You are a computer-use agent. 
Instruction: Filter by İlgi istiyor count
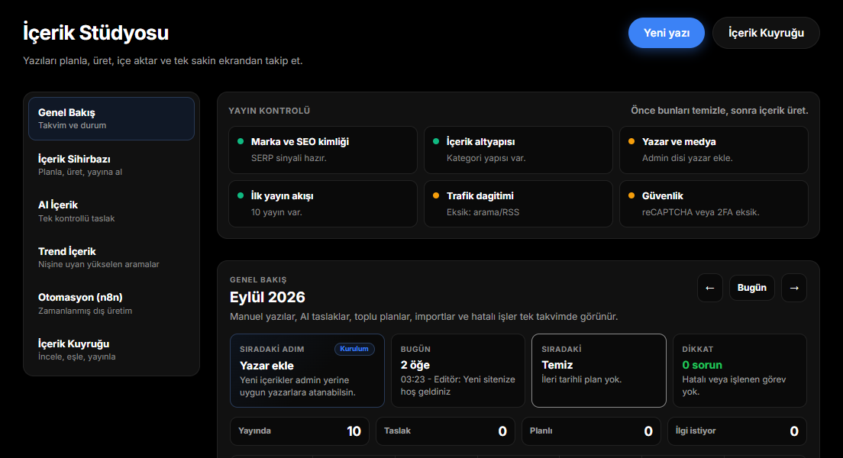pyautogui.click(x=737, y=431)
